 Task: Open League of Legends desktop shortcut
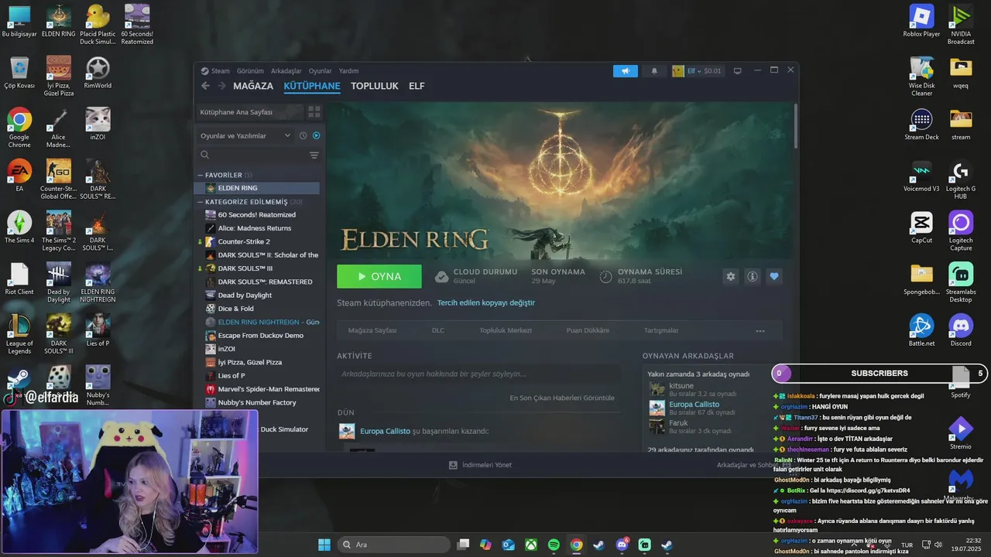pos(19,335)
